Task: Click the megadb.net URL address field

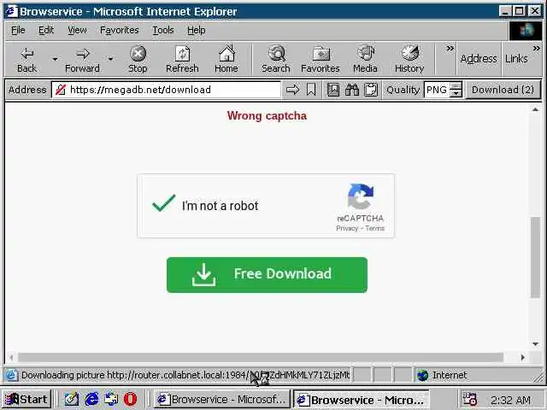Action: click(x=166, y=90)
